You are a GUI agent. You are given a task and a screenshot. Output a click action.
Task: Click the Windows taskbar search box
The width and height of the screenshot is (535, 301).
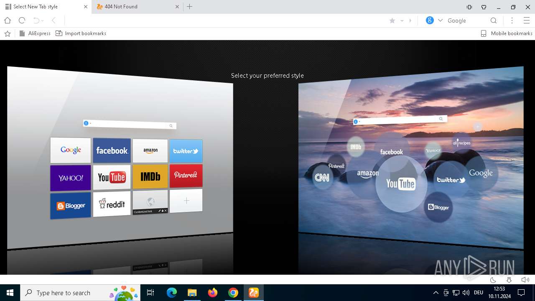(x=81, y=293)
